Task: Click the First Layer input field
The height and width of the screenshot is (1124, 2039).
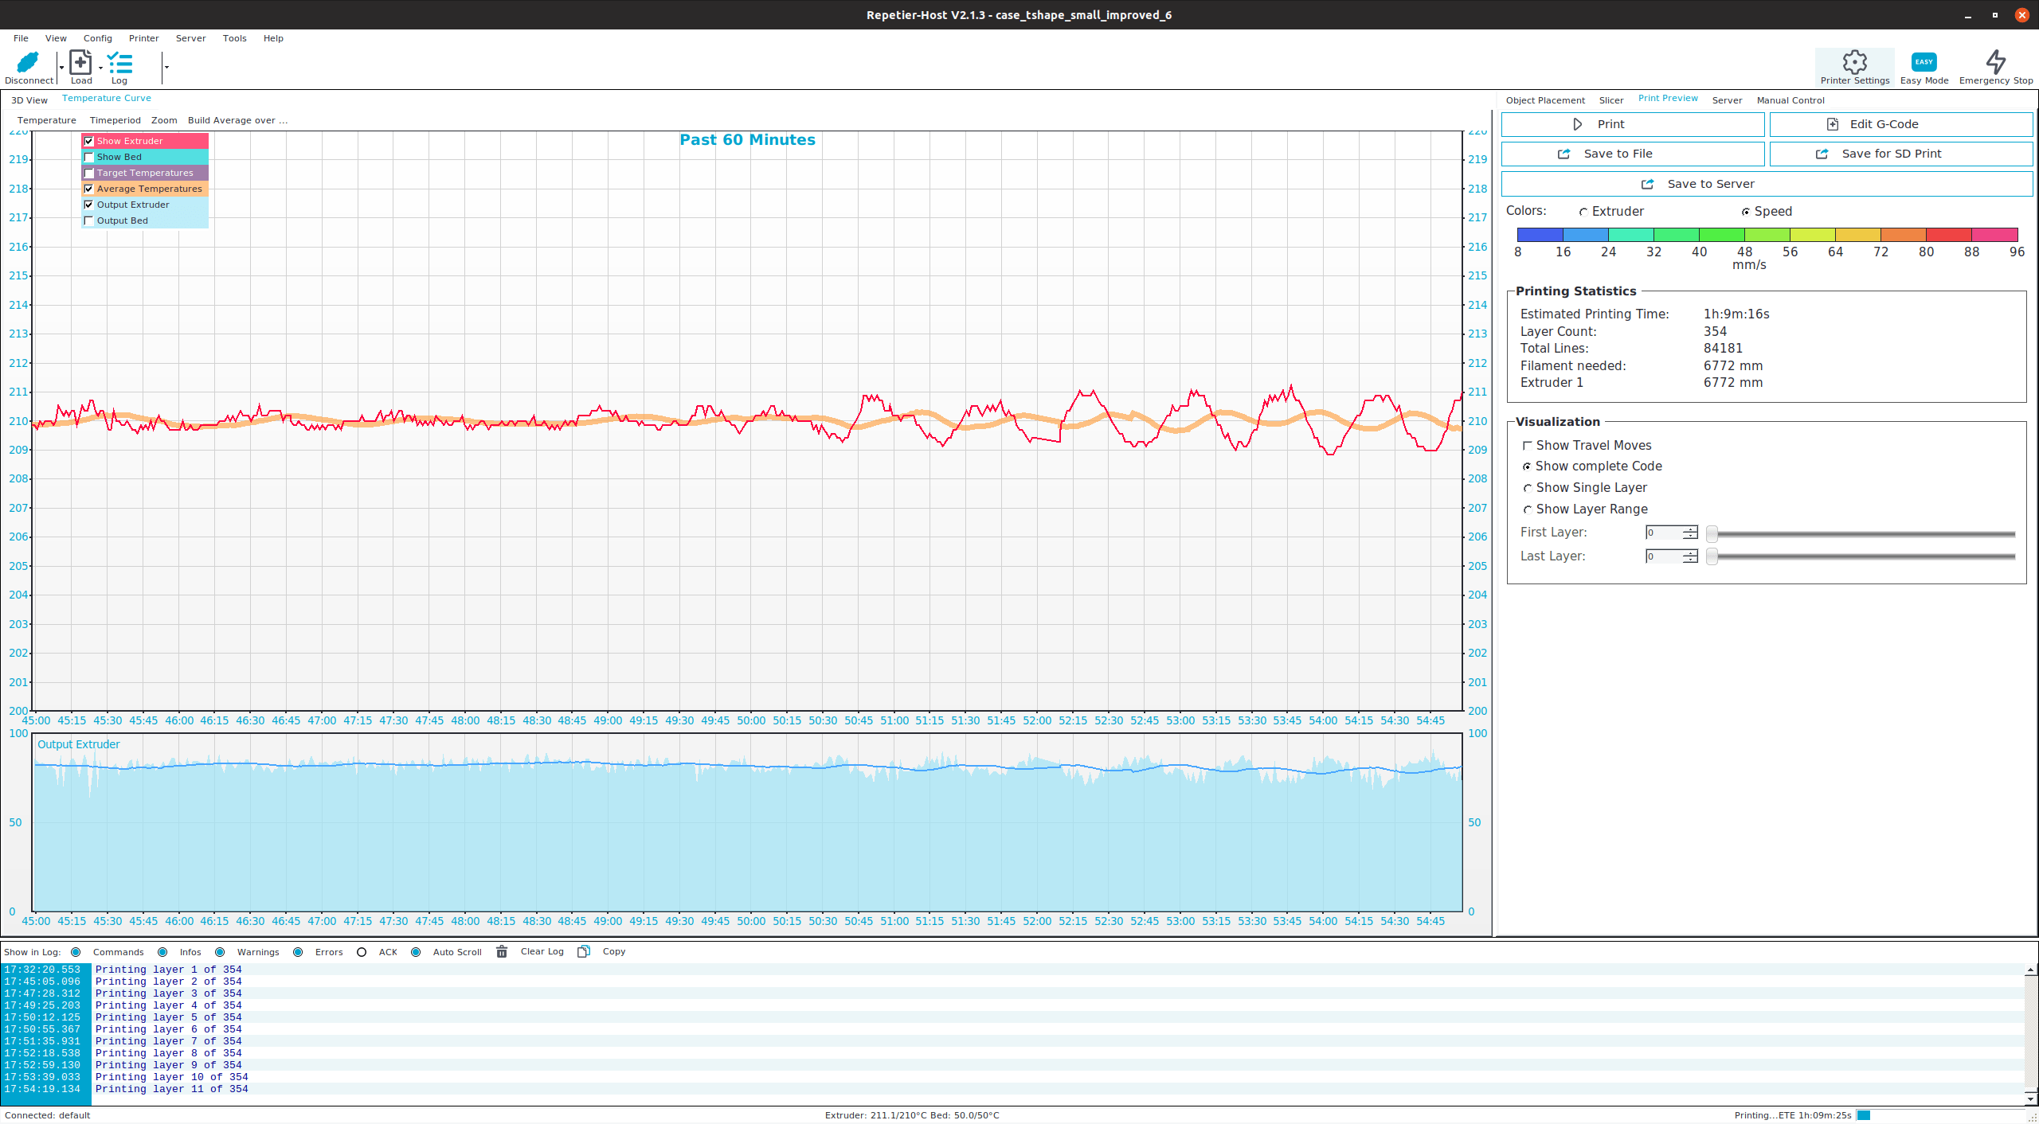Action: pos(1664,533)
